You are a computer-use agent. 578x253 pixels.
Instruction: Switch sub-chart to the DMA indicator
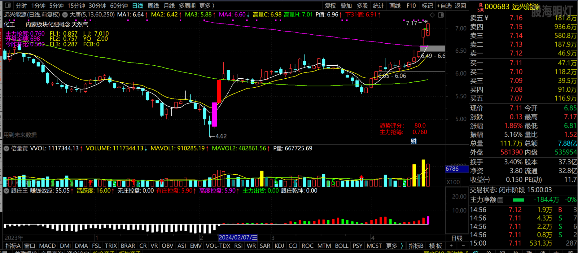click(81, 246)
